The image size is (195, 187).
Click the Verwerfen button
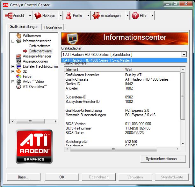click(x=135, y=177)
